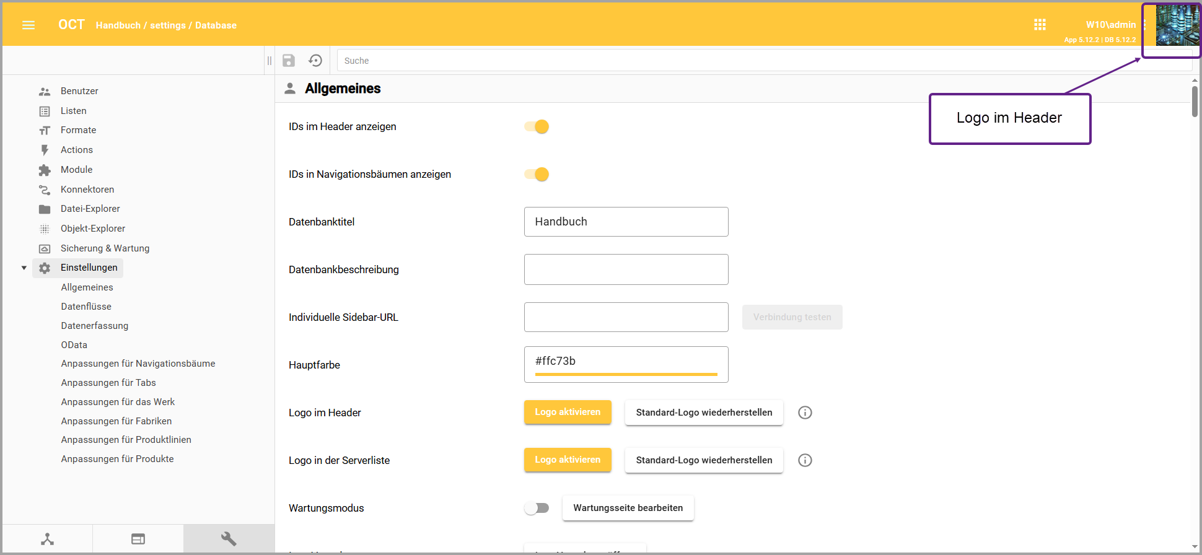Open the hamburger menu in header

[x=29, y=25]
